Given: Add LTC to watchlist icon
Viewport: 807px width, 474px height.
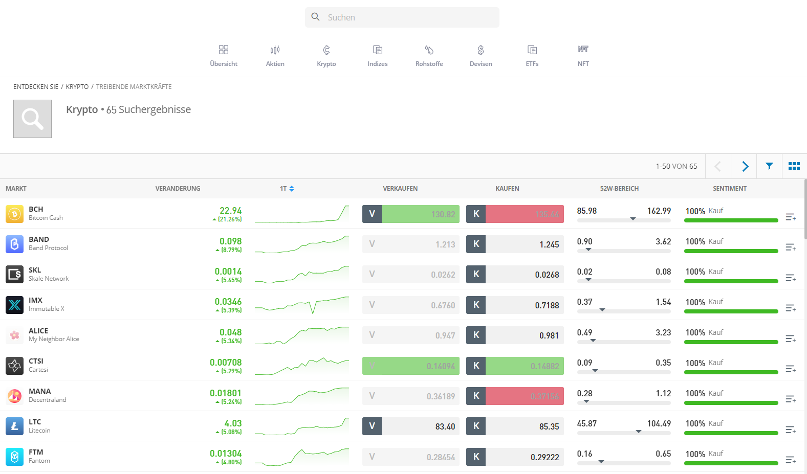Looking at the screenshot, I should point(791,430).
